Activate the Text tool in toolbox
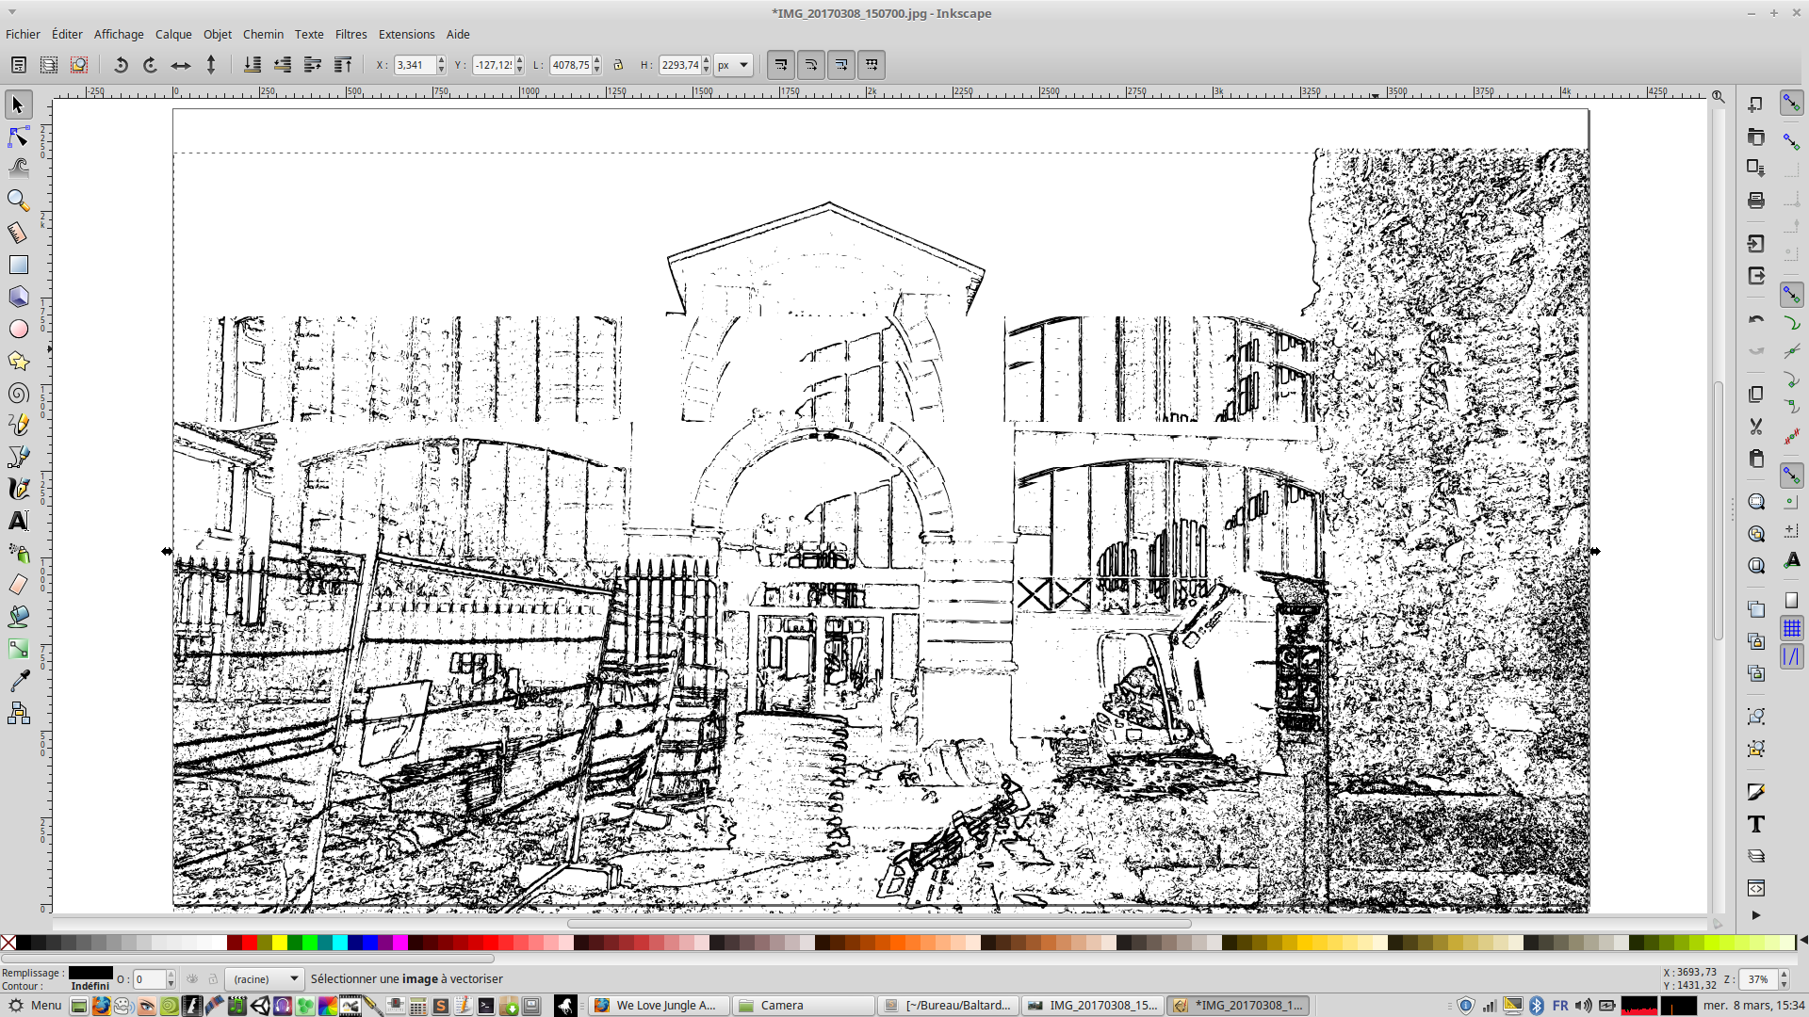This screenshot has height=1017, width=1809. [x=18, y=521]
